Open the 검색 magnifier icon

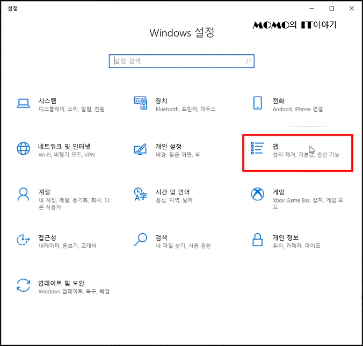141,240
